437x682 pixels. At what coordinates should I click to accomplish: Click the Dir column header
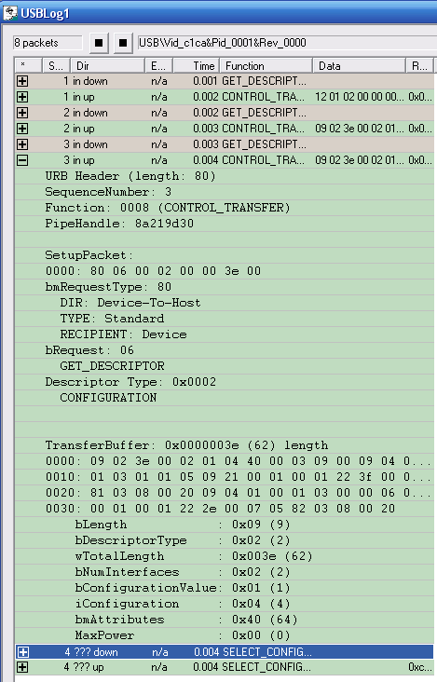click(x=107, y=65)
